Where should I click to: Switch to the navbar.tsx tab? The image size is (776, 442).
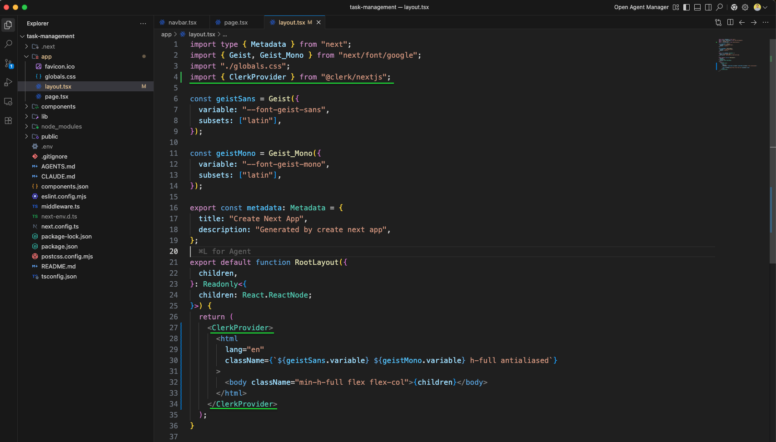[182, 22]
